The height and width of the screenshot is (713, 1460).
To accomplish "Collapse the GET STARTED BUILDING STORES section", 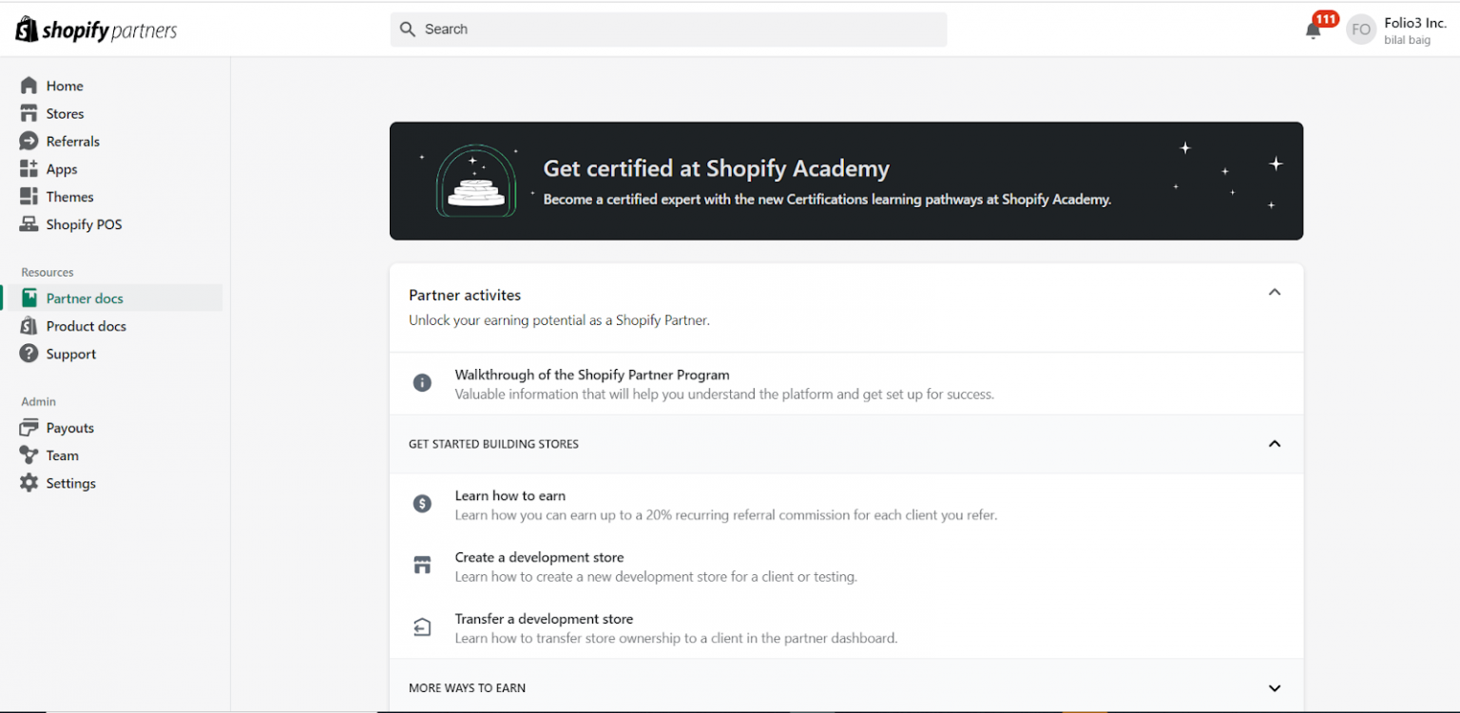I will click(1274, 443).
